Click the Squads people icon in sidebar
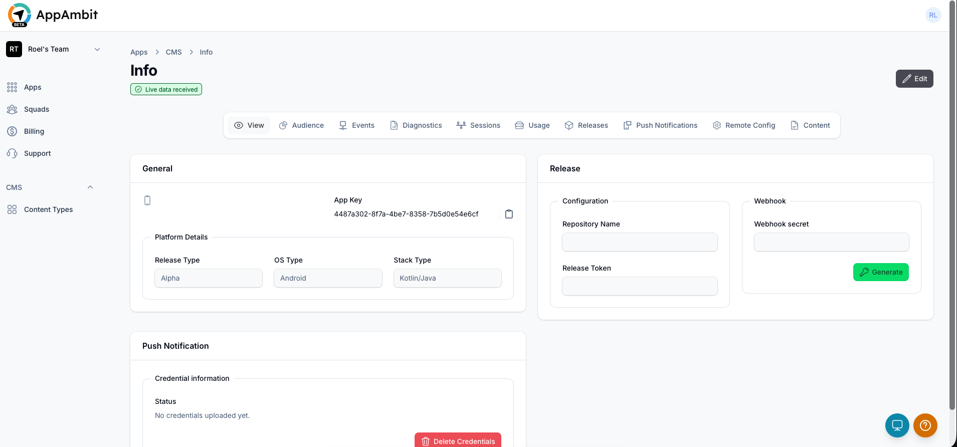Image resolution: width=957 pixels, height=447 pixels. pos(12,109)
